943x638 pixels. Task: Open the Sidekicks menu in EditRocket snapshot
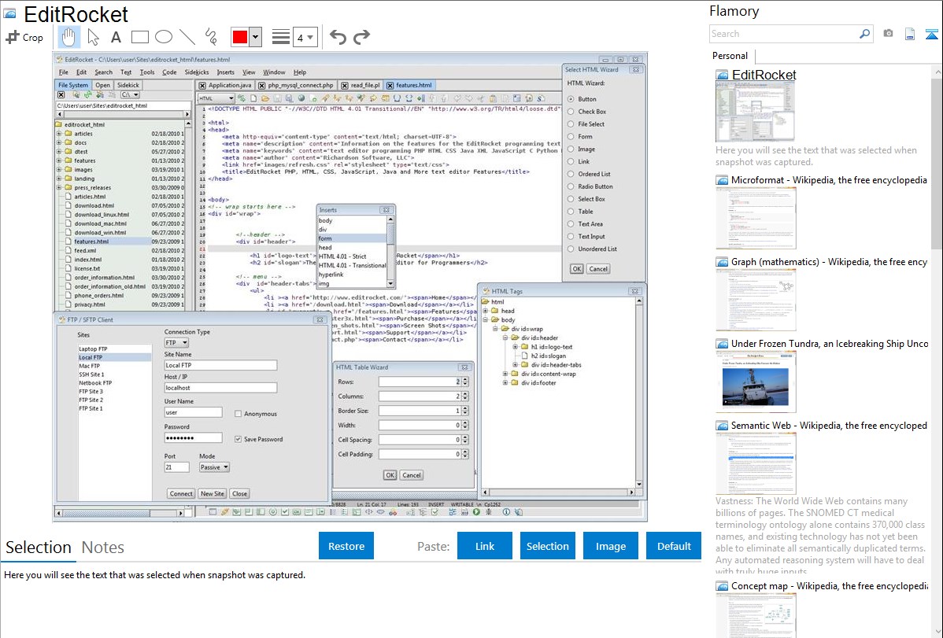197,72
